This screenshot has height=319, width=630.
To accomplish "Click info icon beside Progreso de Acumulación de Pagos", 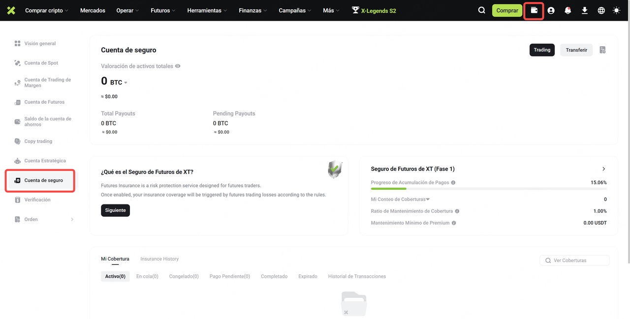I will (x=453, y=182).
